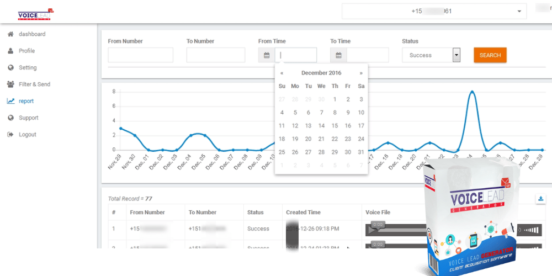552x276 pixels.
Task: Click the Success status of record 1
Action: (258, 229)
